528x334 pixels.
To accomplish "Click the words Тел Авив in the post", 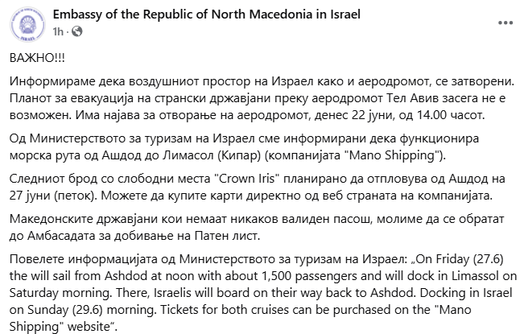I will click(x=414, y=98).
